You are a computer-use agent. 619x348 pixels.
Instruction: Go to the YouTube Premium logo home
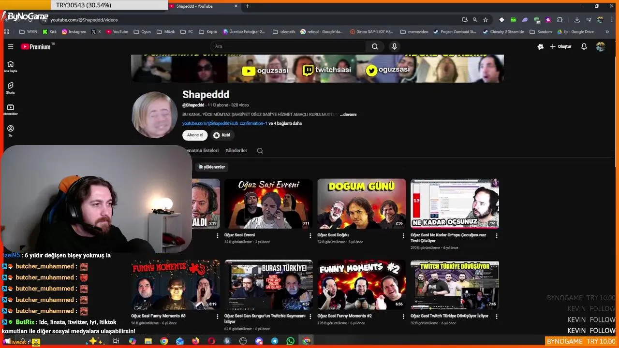(36, 46)
